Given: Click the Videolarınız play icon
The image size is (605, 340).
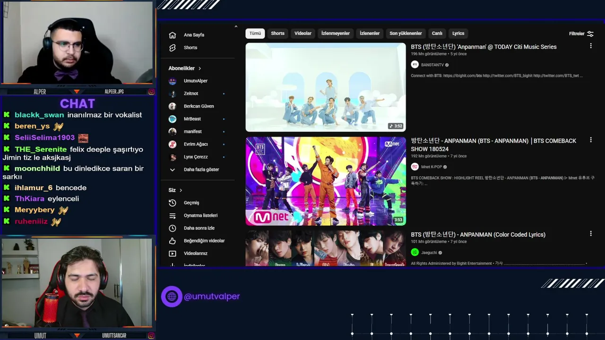Looking at the screenshot, I should click(x=173, y=254).
